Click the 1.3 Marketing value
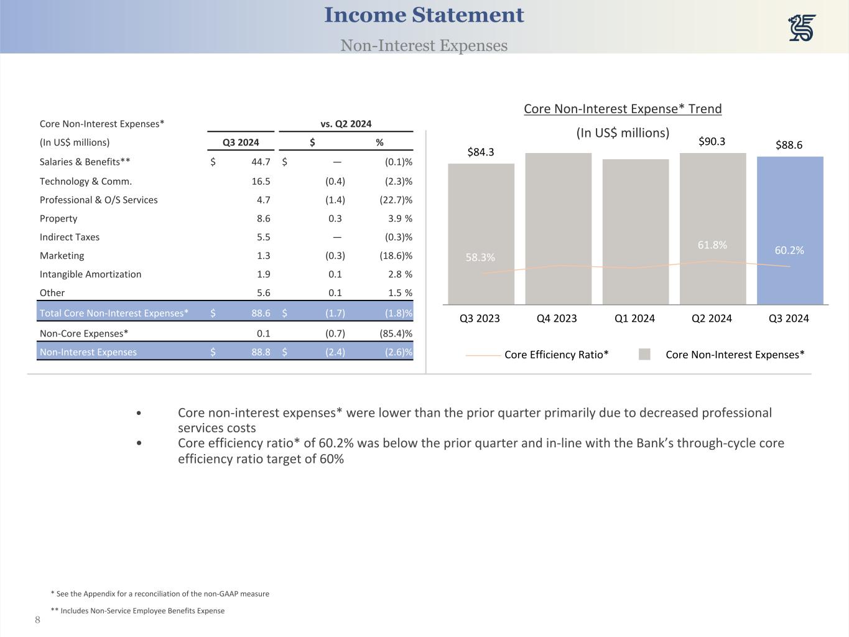Screen dimensions: 849x637 click(x=263, y=256)
